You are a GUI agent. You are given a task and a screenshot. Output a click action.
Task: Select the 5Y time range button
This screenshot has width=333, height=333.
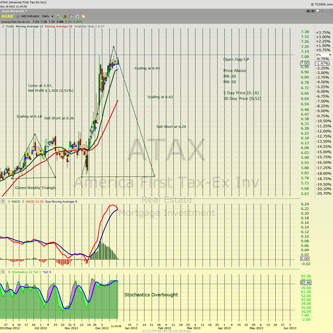pyautogui.click(x=144, y=331)
